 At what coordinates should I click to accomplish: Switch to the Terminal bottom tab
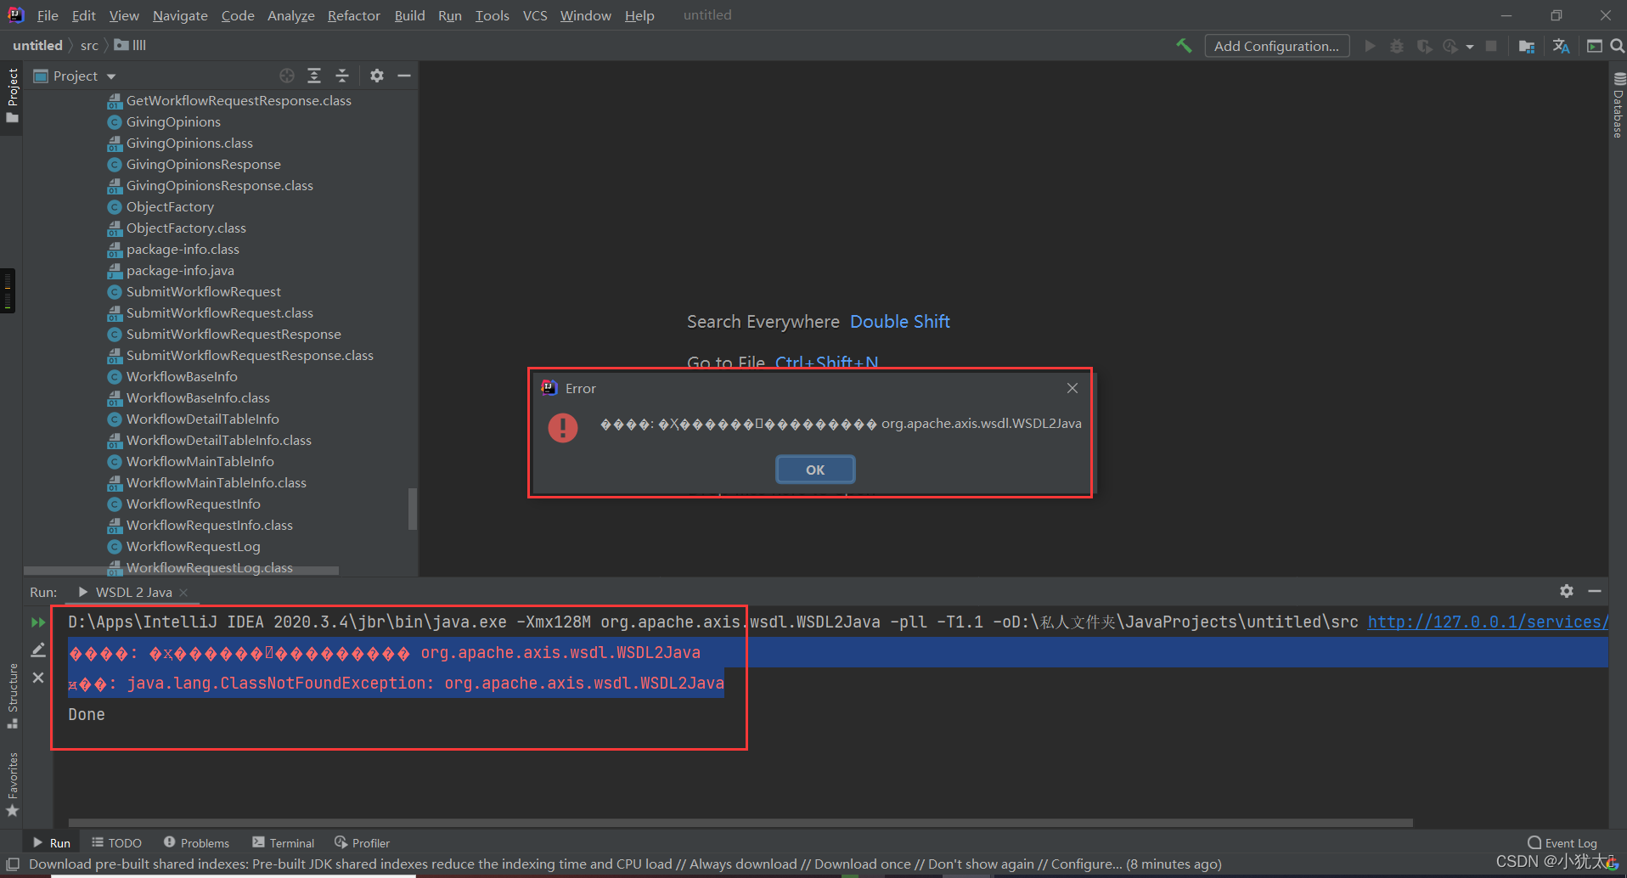(x=284, y=842)
